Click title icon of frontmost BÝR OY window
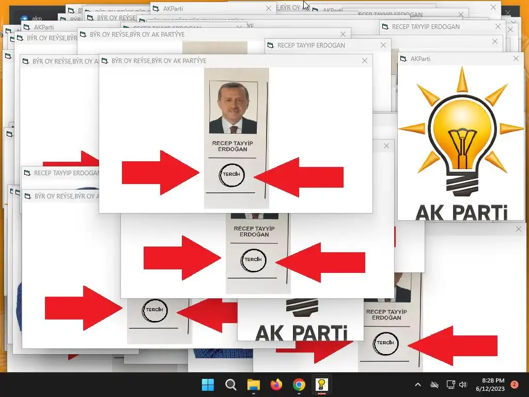 pyautogui.click(x=104, y=61)
